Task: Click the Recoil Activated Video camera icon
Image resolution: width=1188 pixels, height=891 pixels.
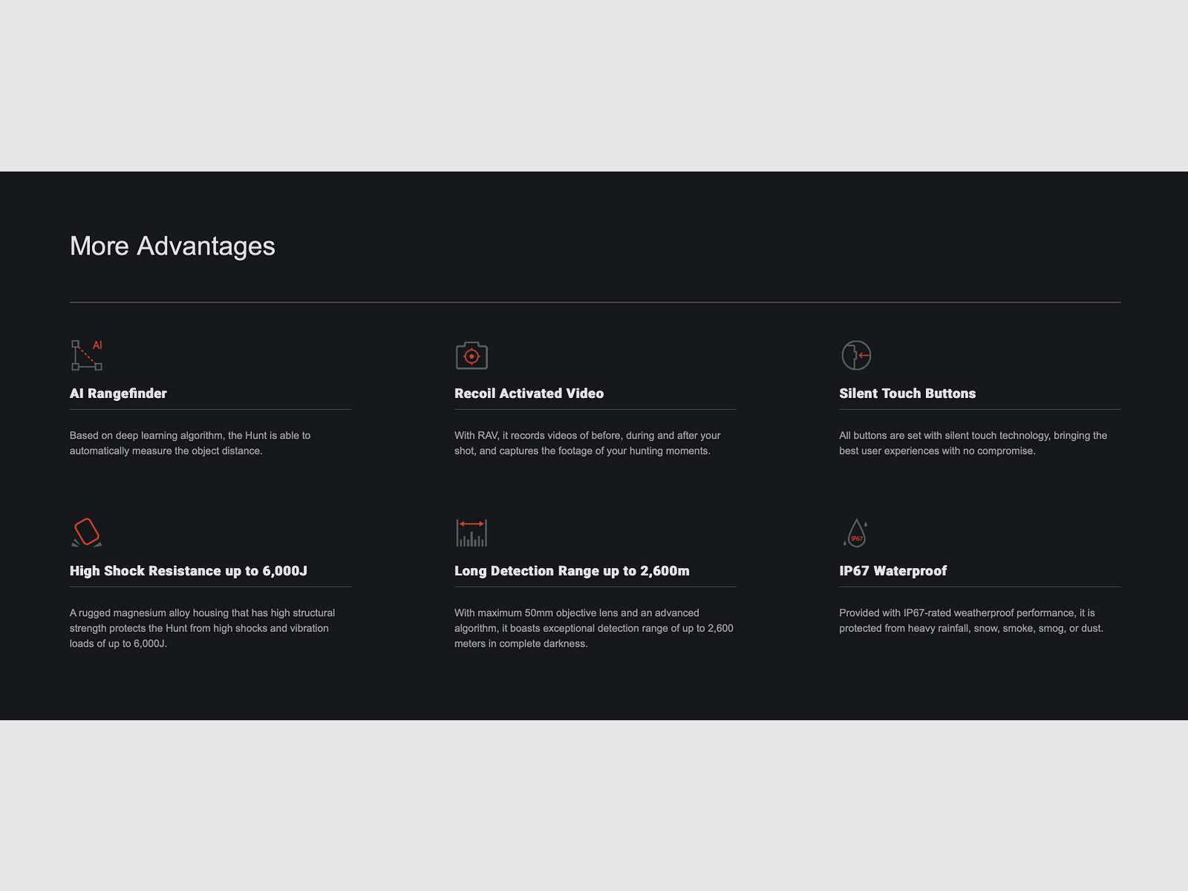Action: [x=471, y=356]
